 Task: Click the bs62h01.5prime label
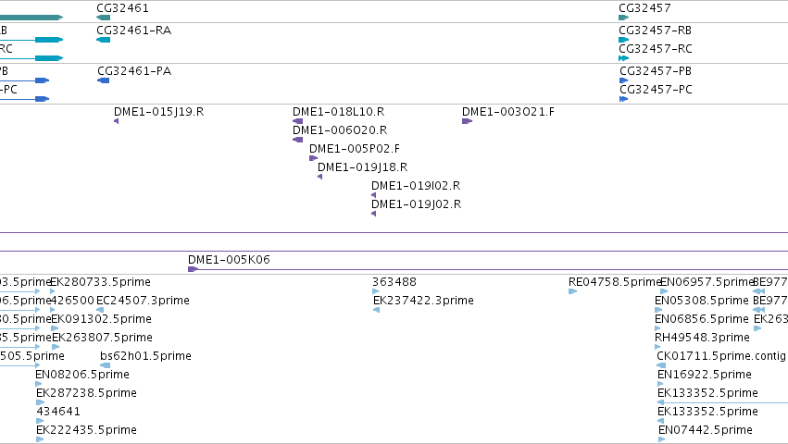pos(145,356)
